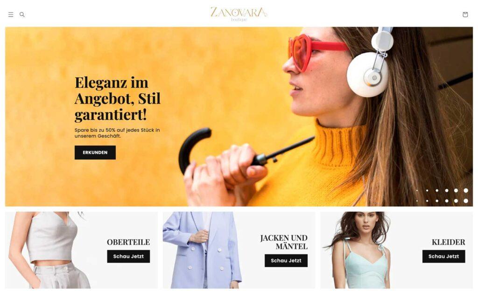Image resolution: width=478 pixels, height=291 pixels.
Task: Open the hamburger navigation menu
Action: click(11, 14)
